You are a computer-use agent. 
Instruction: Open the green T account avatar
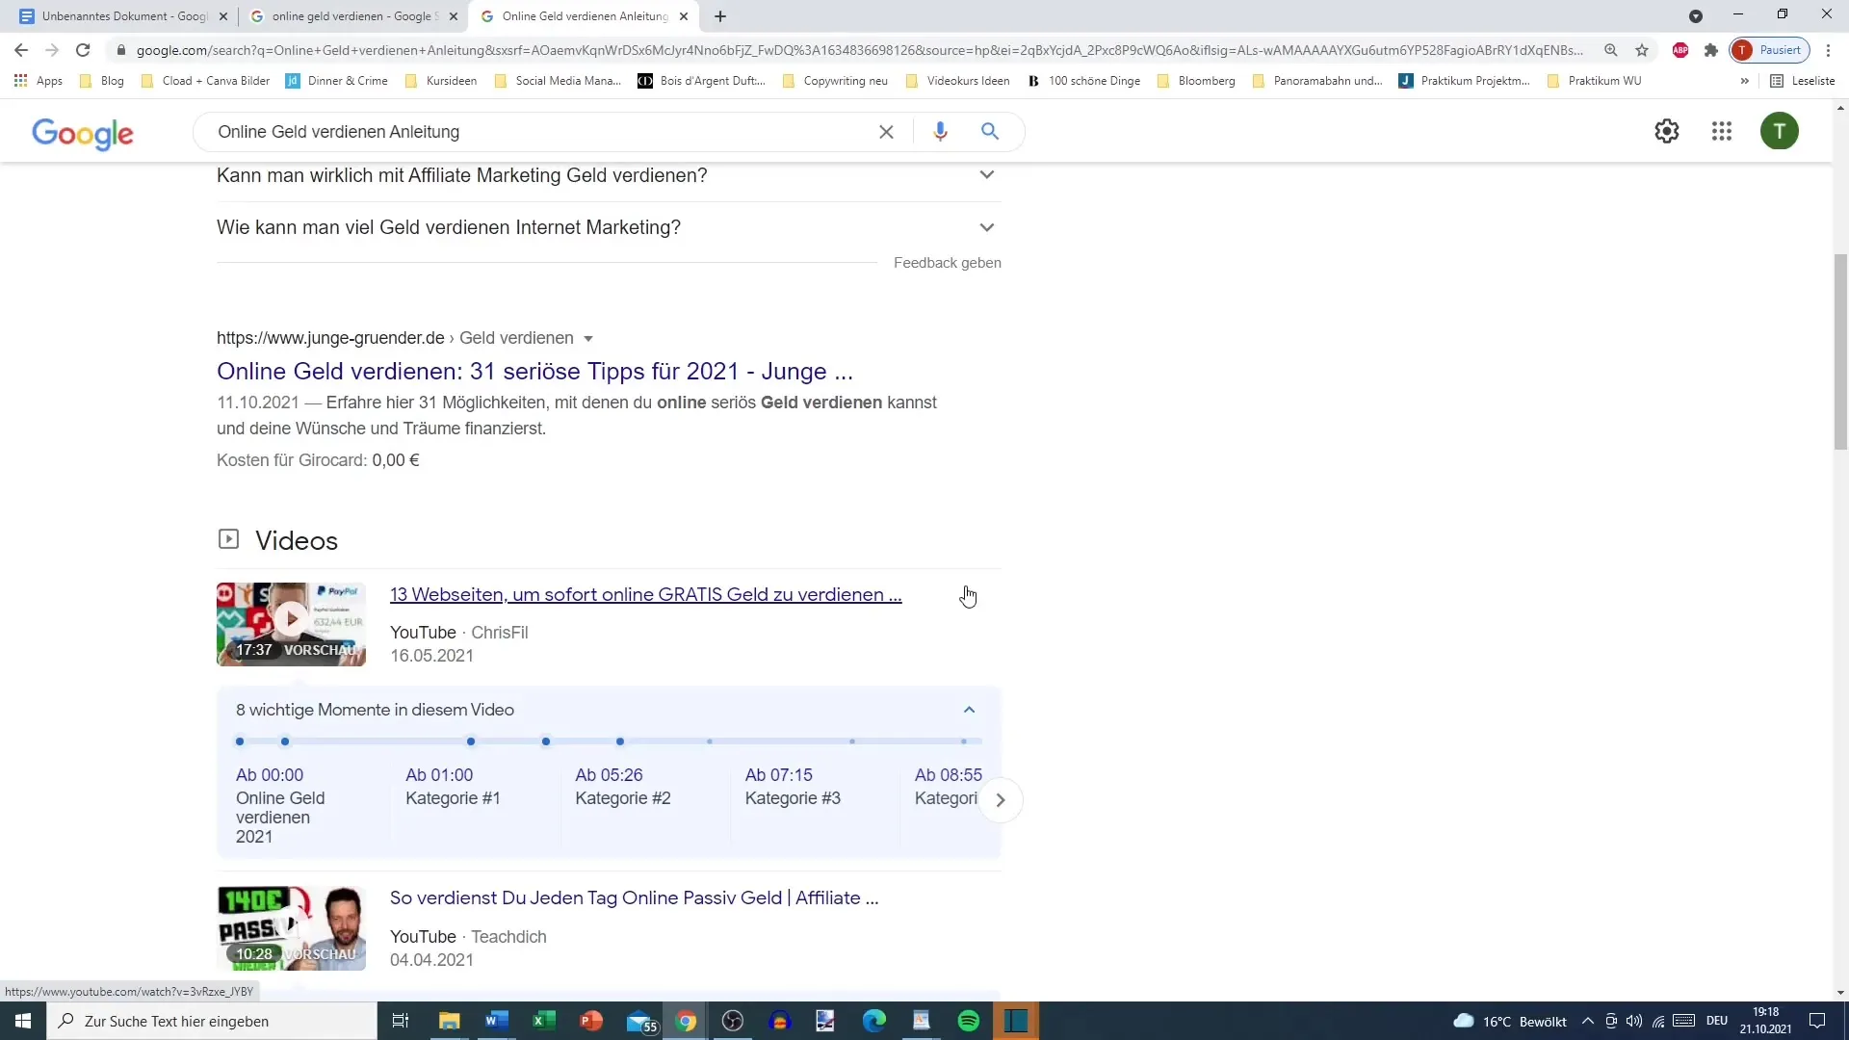coord(1780,131)
